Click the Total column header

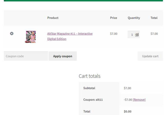click(154, 18)
